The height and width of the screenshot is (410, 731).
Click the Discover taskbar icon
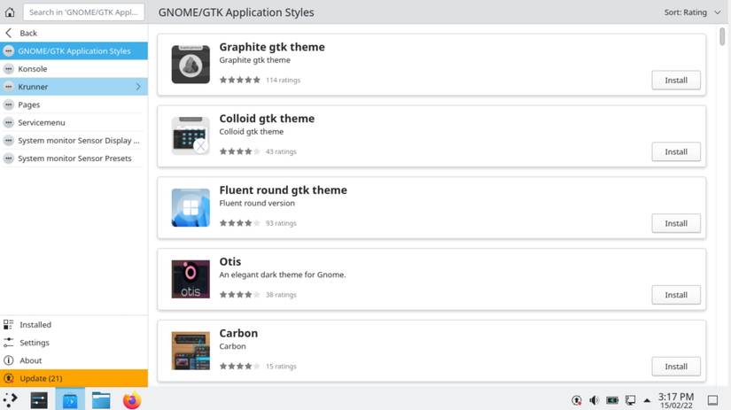[70, 399]
